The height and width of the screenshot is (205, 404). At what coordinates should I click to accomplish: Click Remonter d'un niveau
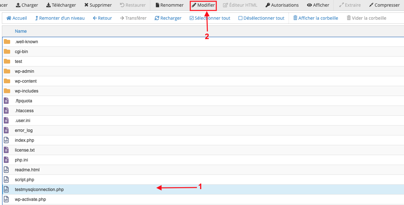60,18
